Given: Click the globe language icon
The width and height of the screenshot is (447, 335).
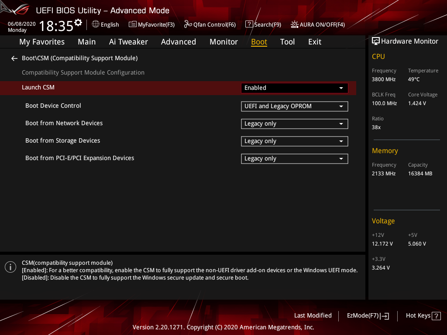Looking at the screenshot, I should [x=96, y=24].
